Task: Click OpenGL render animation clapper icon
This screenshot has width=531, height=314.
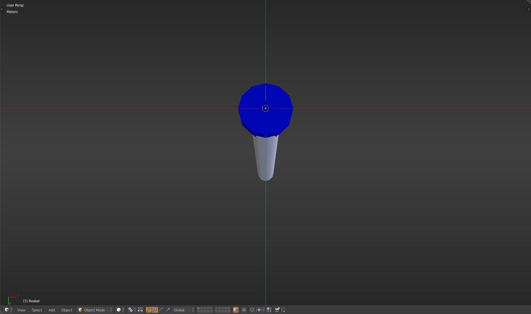Action: tap(283, 310)
